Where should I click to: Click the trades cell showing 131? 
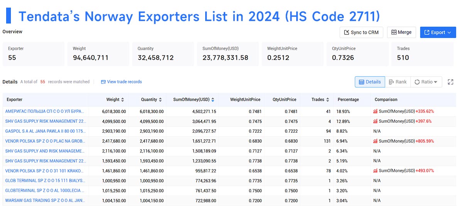327,141
